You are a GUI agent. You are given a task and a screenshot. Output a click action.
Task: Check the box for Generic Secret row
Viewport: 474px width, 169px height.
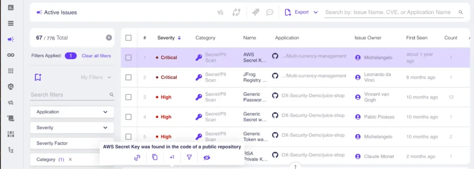[x=129, y=117]
